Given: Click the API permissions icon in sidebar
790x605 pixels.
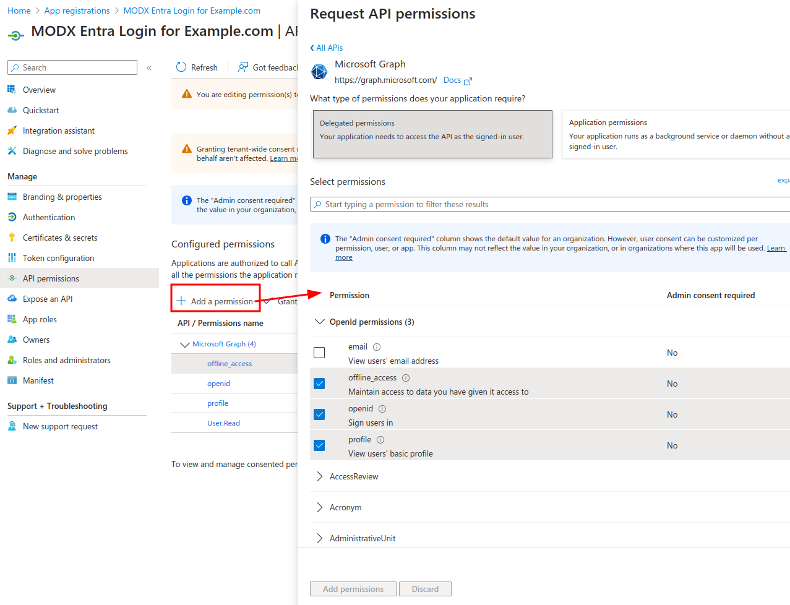Looking at the screenshot, I should coord(12,278).
